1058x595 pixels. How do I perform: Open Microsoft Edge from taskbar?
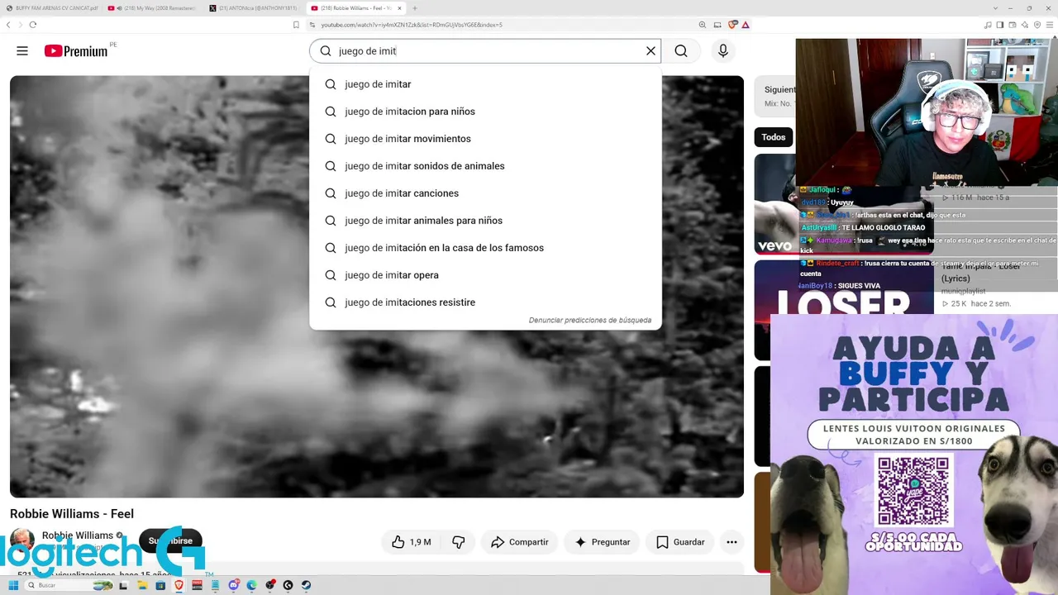[252, 585]
